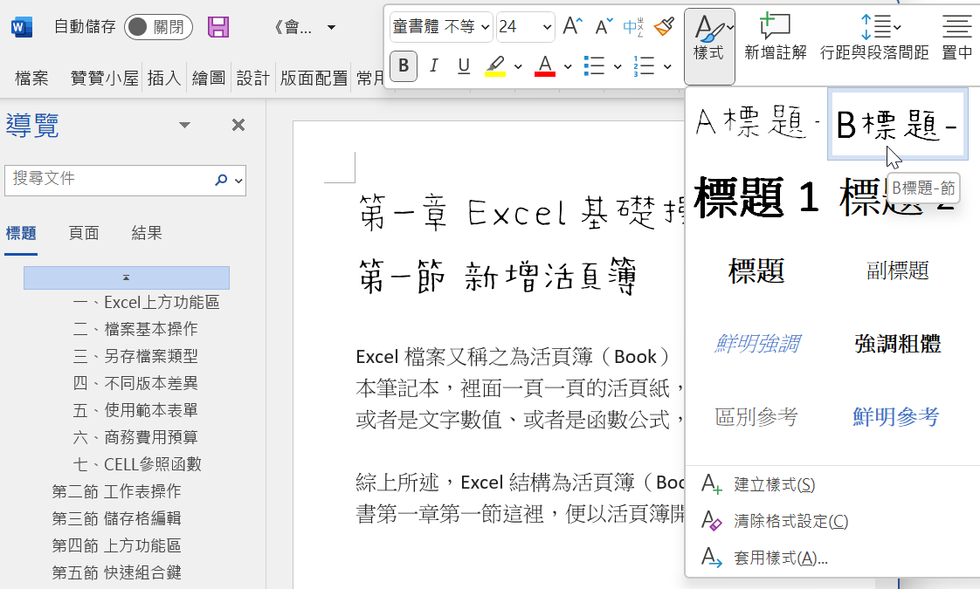This screenshot has height=589, width=980.
Task: Go to heading 四、不同版本差異
Action: (135, 384)
